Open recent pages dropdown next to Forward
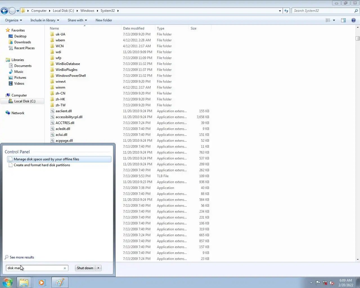Image resolution: width=360 pixels, height=288 pixels. [18, 11]
